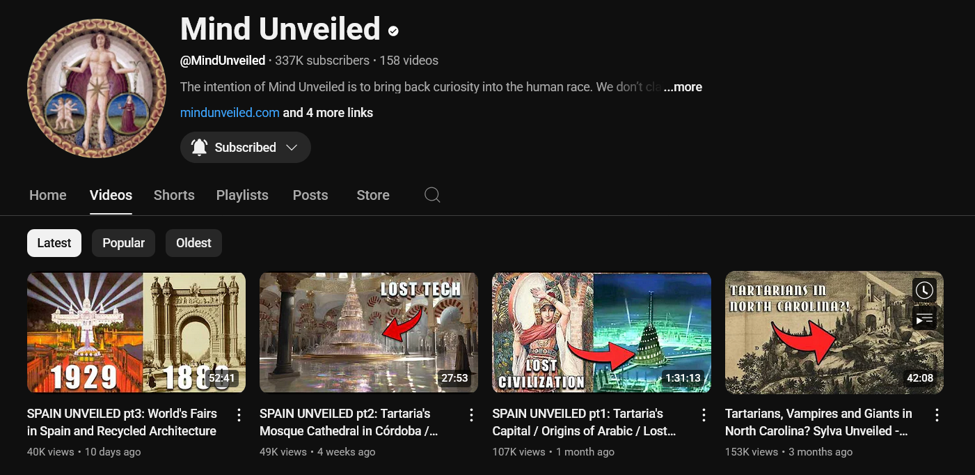Click the Watch Later clock icon on thumbnail
This screenshot has height=475, width=975.
(x=924, y=290)
